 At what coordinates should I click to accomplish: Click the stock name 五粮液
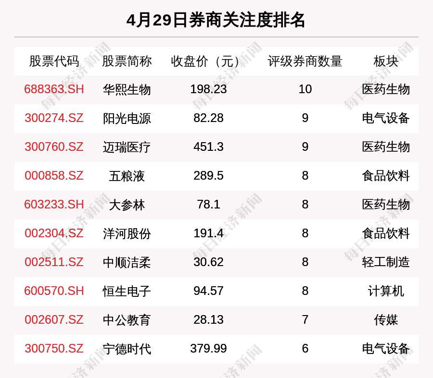pyautogui.click(x=127, y=176)
